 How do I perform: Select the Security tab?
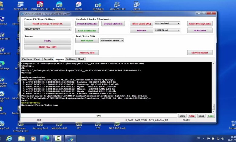pyautogui.click(x=48, y=59)
